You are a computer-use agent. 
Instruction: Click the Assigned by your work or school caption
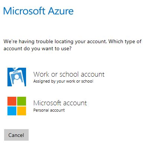[x=63, y=81]
